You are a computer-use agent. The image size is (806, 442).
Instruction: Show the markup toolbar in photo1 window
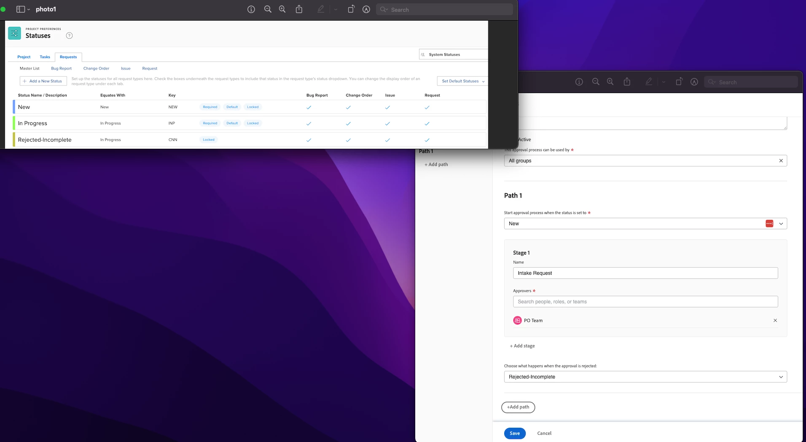pyautogui.click(x=366, y=9)
